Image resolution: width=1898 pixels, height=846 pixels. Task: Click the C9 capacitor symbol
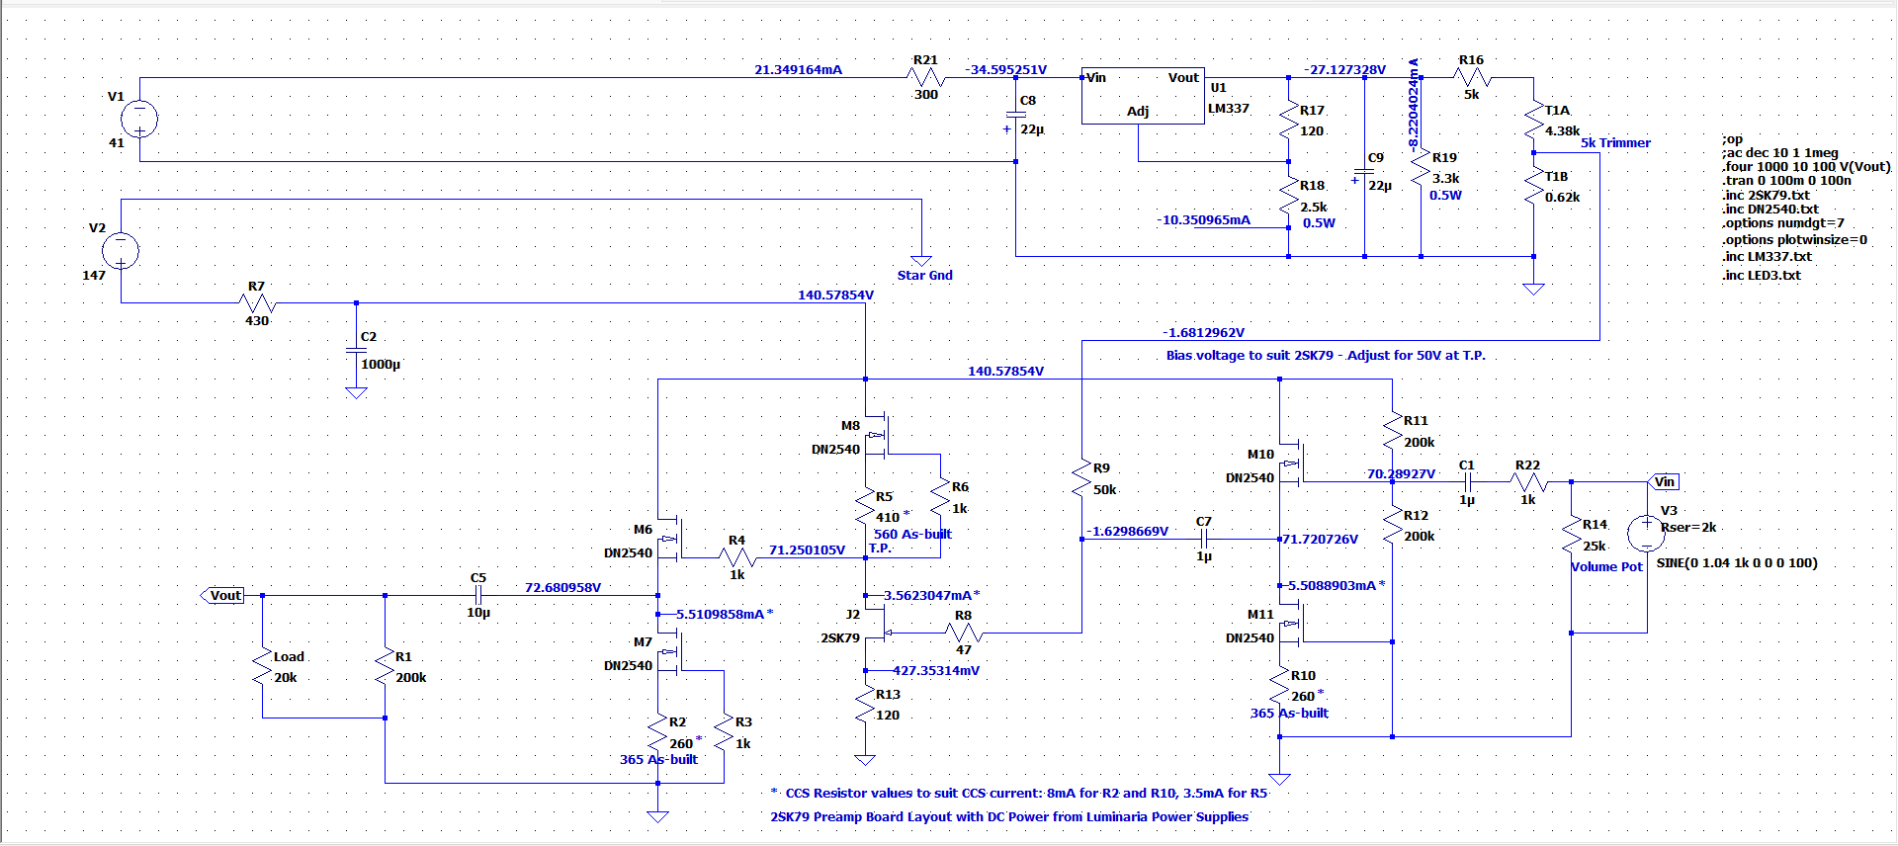(1364, 171)
